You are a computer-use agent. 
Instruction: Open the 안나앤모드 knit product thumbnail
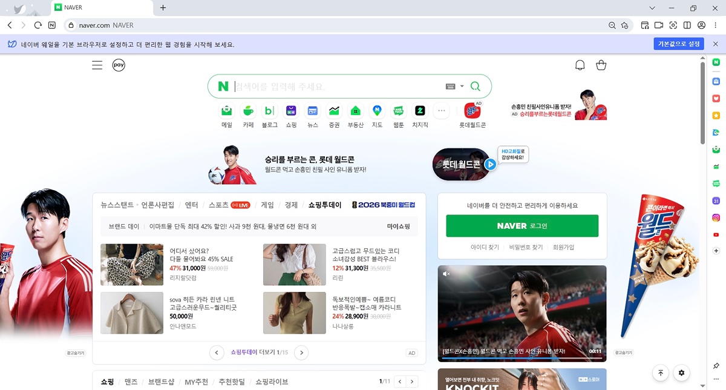[132, 313]
